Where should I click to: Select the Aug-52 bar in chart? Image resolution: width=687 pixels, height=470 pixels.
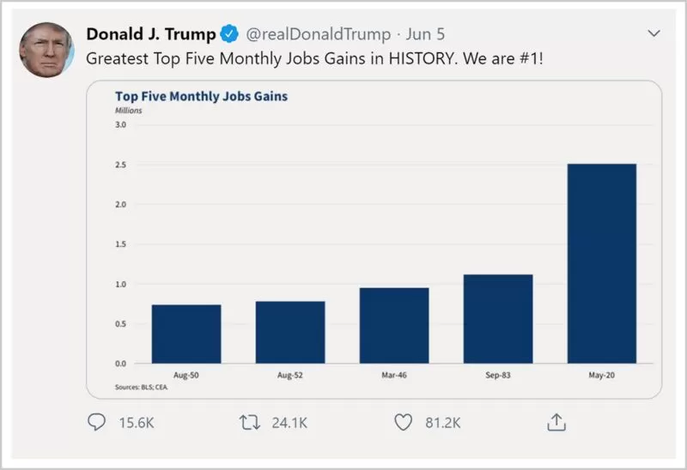[x=290, y=332]
